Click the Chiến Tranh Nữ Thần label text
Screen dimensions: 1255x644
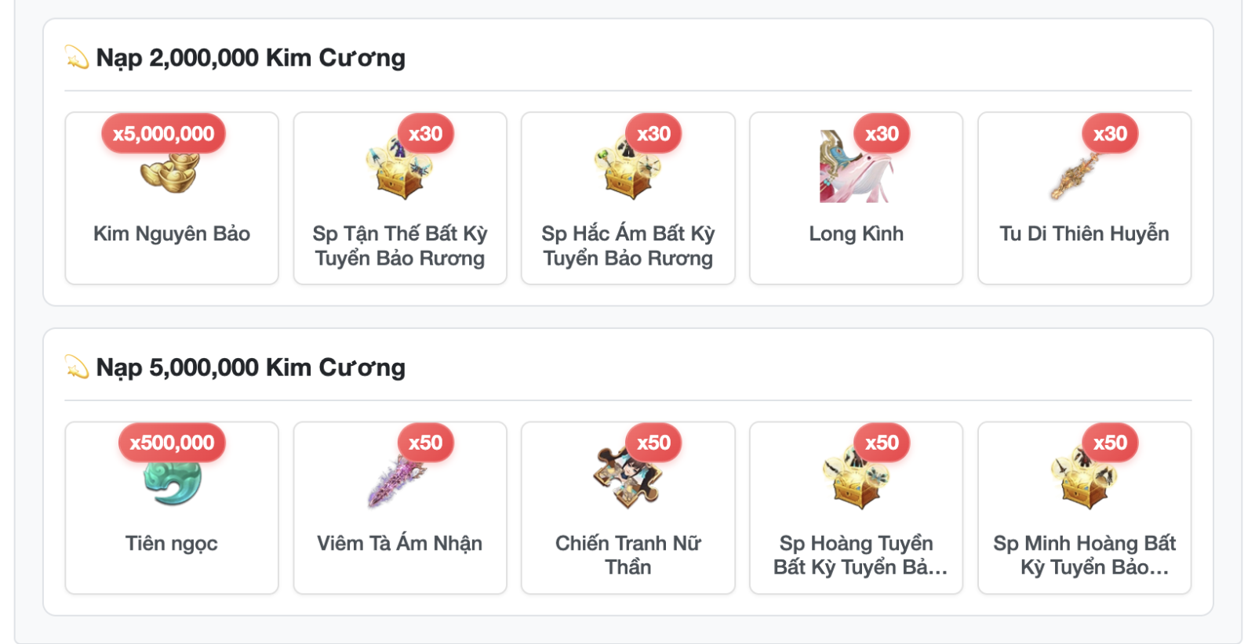[628, 555]
